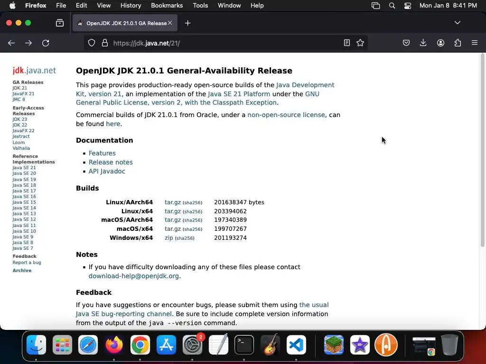The image size is (486, 364).
Task: Go back with the back arrow
Action: click(x=11, y=43)
